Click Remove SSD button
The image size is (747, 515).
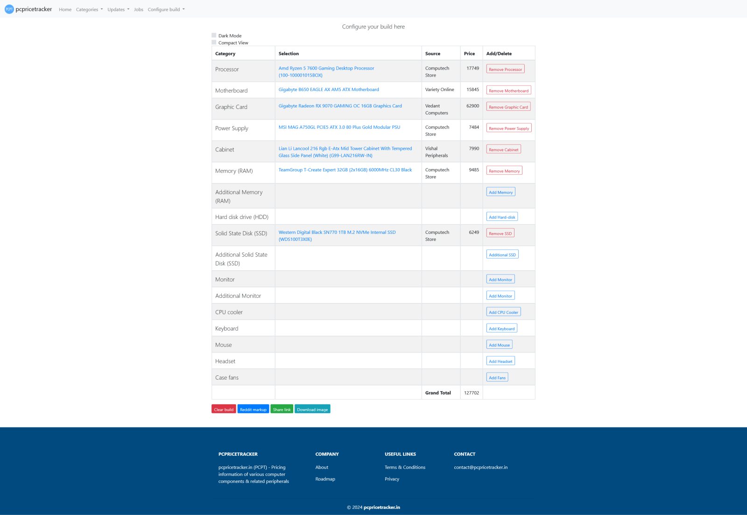(500, 233)
